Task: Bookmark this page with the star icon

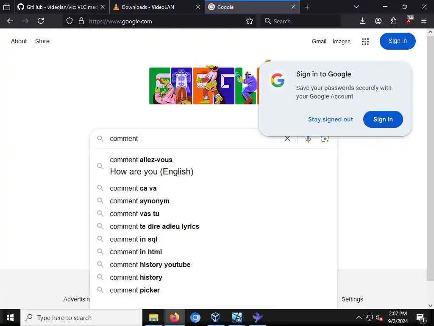Action: (x=249, y=21)
